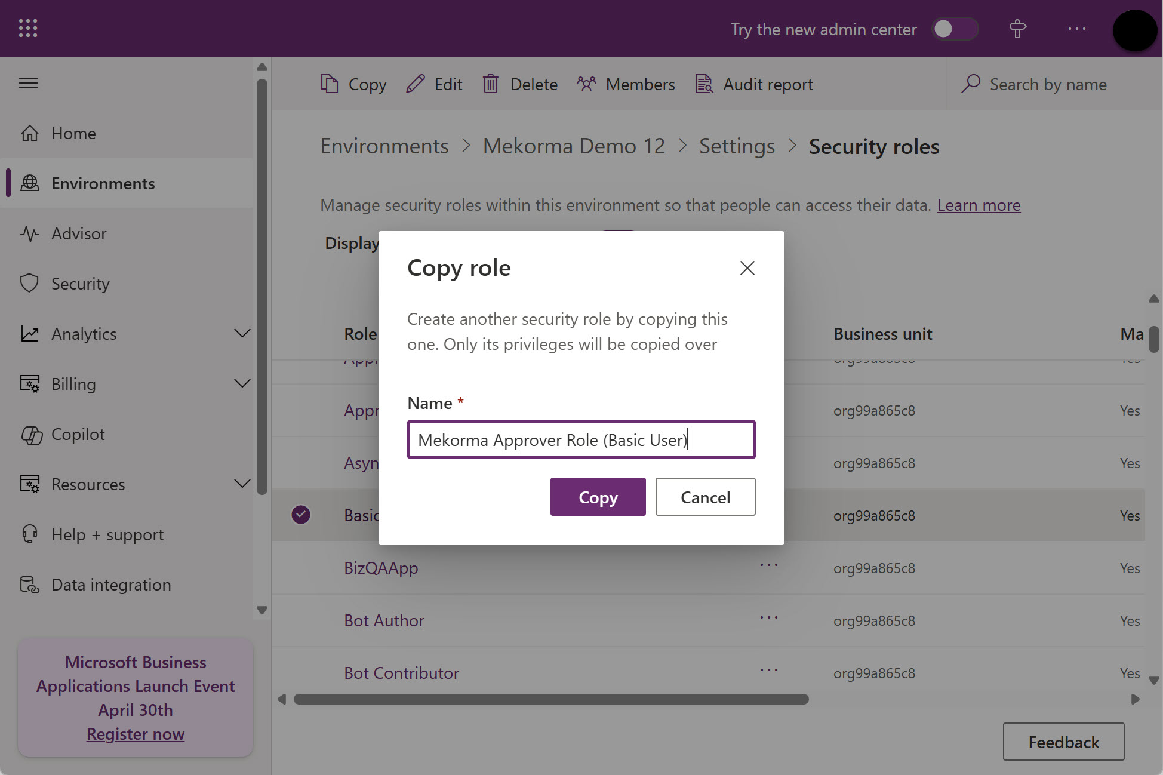Viewport: 1163px width, 775px height.
Task: Click the Copy toolbar icon
Action: point(330,84)
